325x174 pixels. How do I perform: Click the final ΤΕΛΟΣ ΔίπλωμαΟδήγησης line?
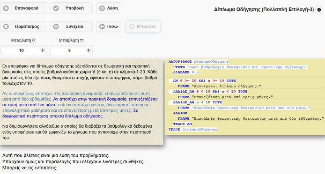click(193, 130)
